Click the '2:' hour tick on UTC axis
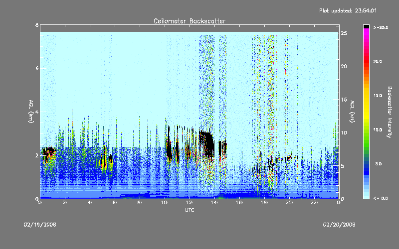 65,203
